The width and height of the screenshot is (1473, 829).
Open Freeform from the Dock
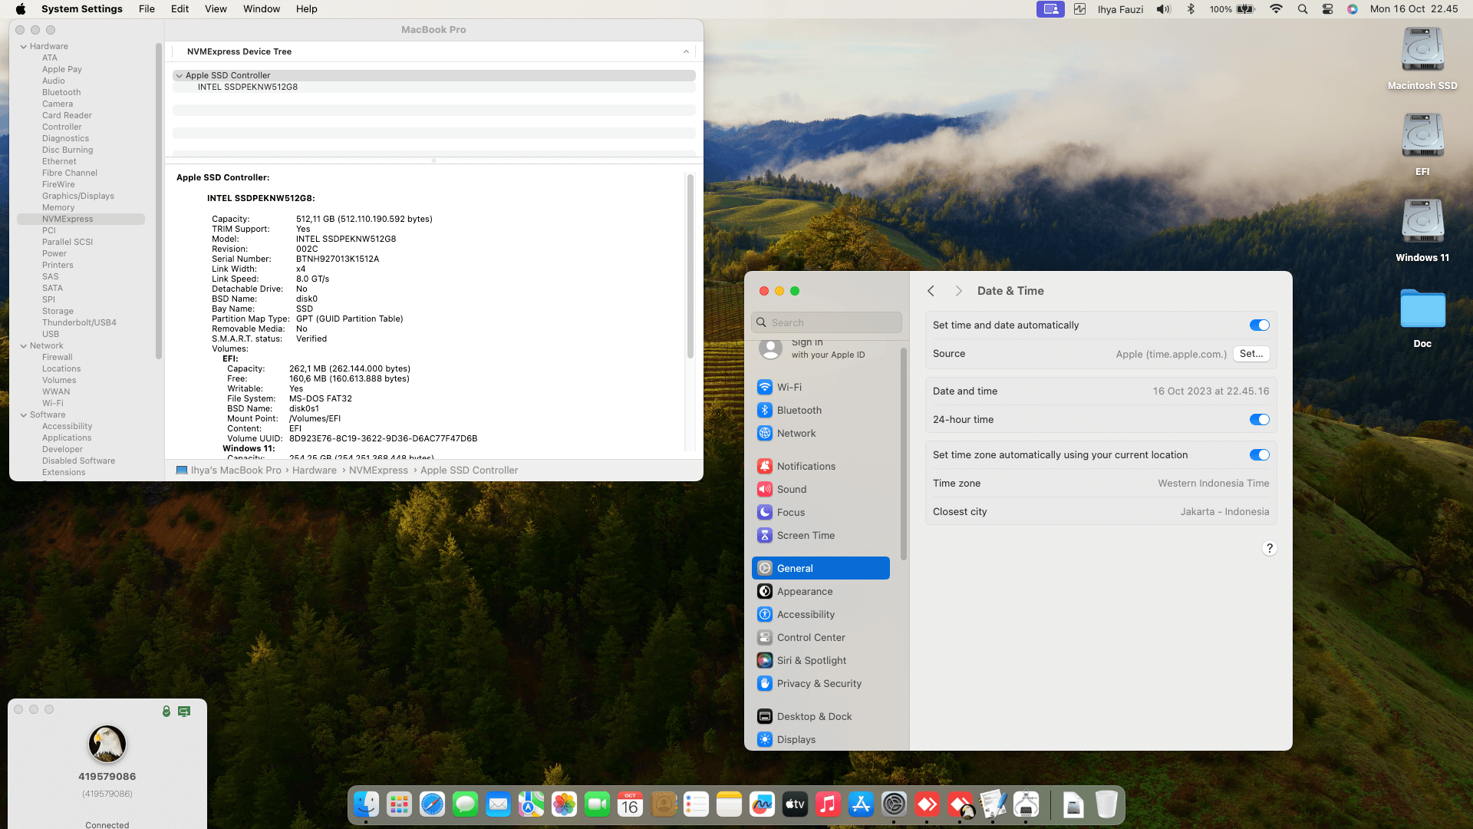click(762, 804)
